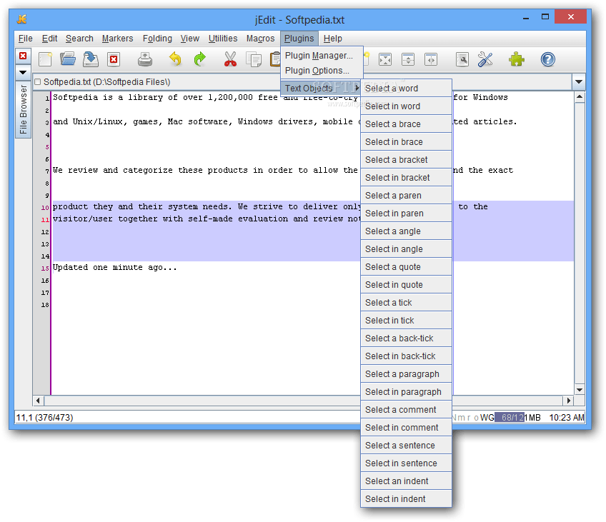Choose Select in angle
This screenshot has width=606, height=522.
(406, 249)
